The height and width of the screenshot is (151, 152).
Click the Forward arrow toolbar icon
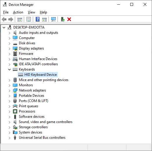coord(11,19)
